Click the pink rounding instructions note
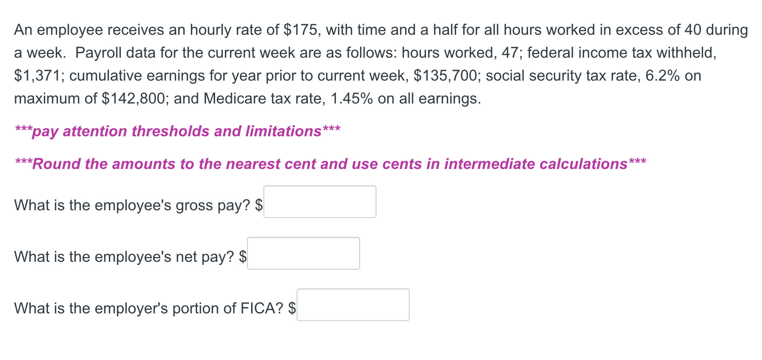762x360 pixels. [x=331, y=164]
